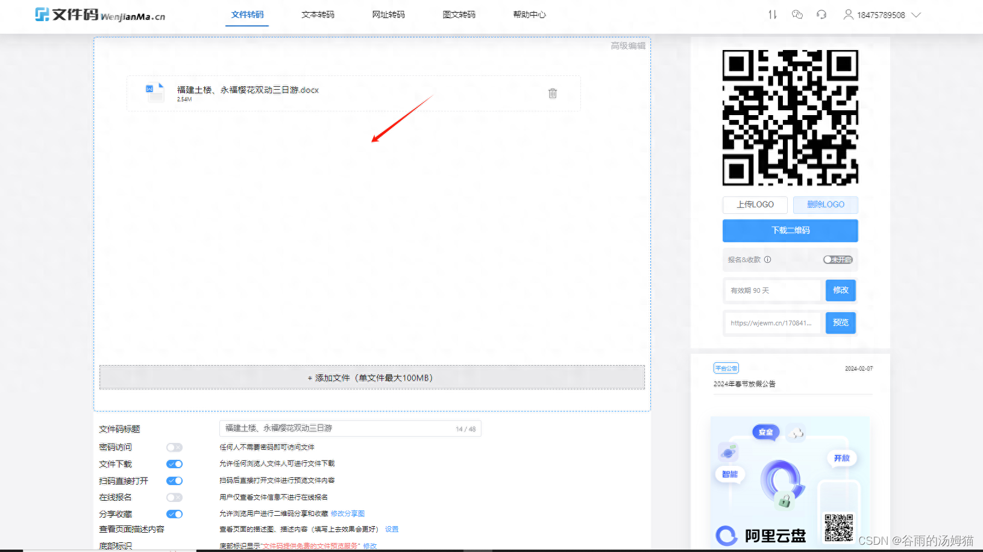Toggle the 文件下载 switch
Image resolution: width=983 pixels, height=552 pixels.
tap(174, 464)
